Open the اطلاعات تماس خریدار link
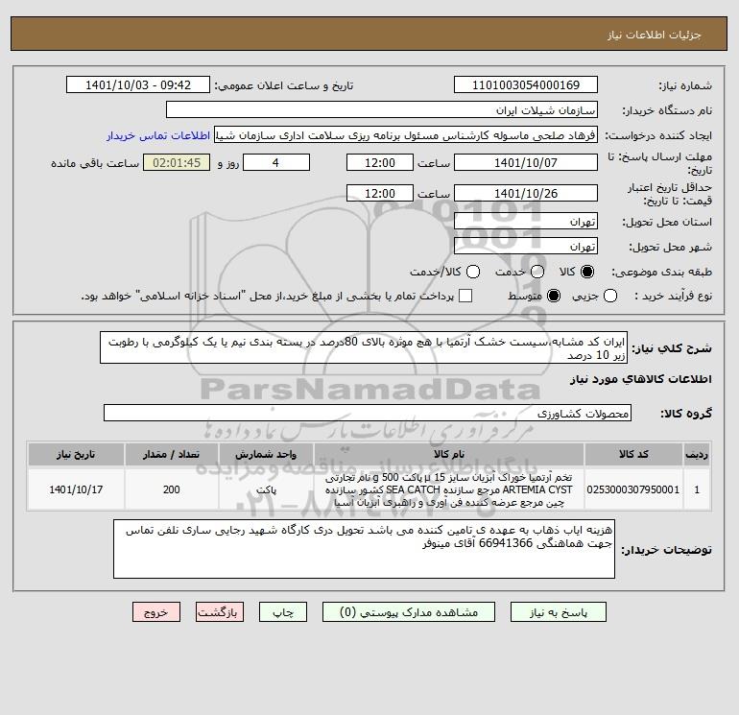This screenshot has width=739, height=715. point(158,135)
